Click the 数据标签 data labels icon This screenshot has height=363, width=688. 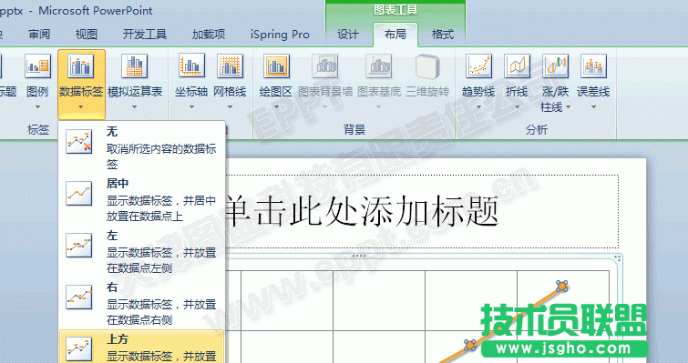point(81,66)
